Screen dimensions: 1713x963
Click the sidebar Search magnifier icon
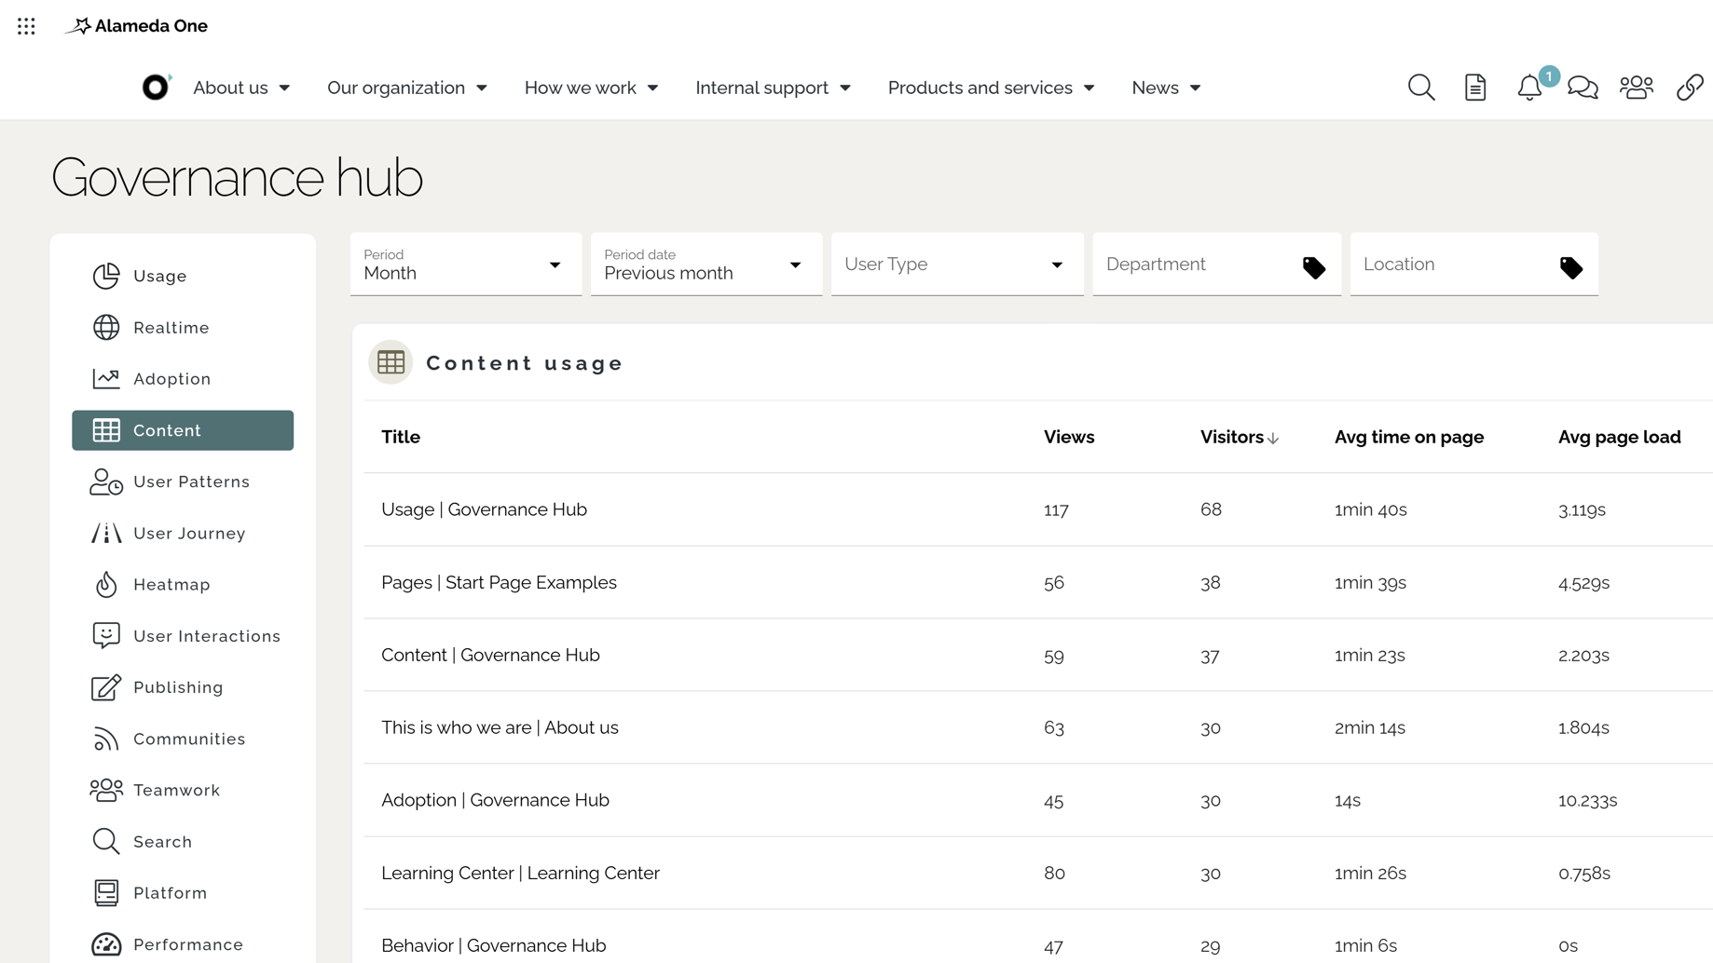(x=106, y=841)
